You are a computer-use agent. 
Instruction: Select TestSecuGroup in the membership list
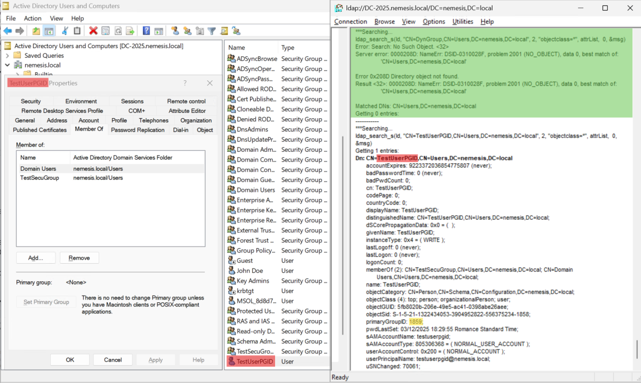point(39,177)
